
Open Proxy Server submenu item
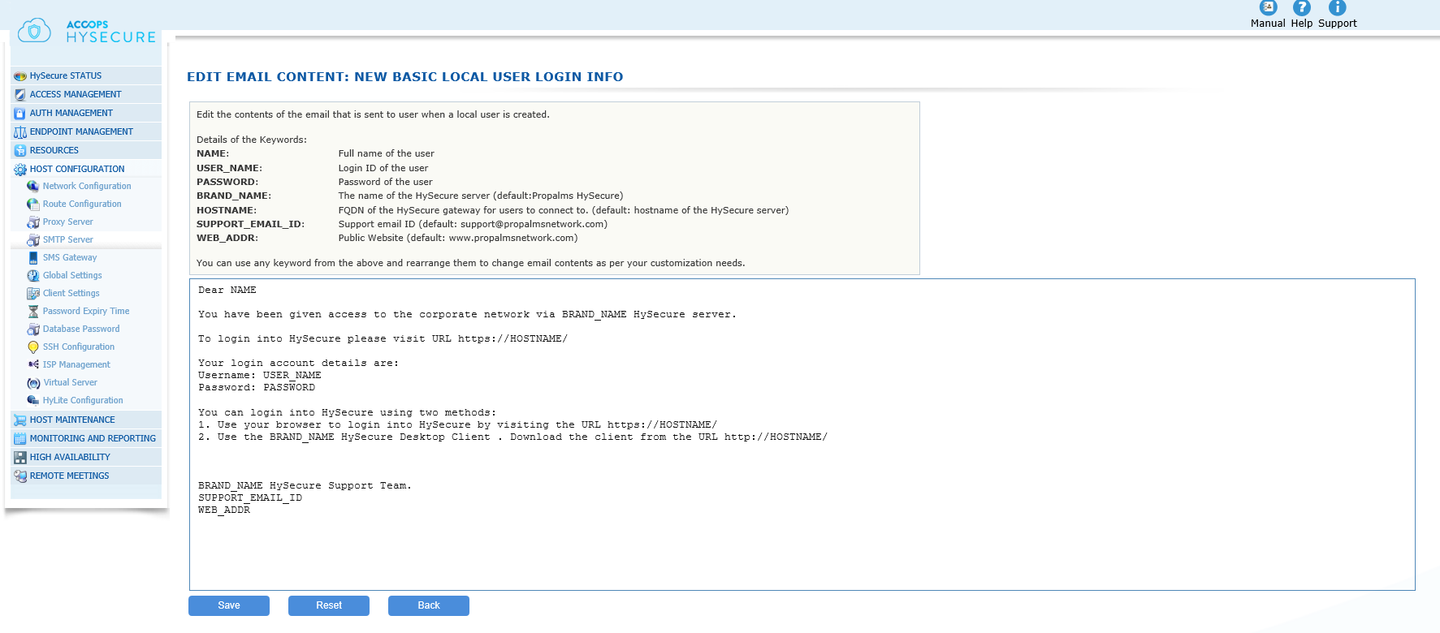coord(68,222)
